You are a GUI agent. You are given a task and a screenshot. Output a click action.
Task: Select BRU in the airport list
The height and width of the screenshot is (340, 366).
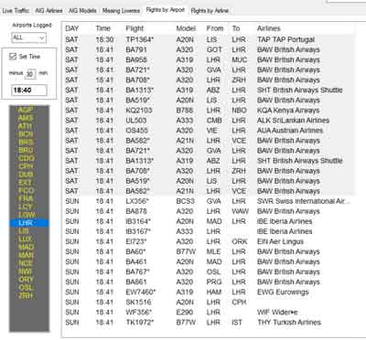(26, 150)
